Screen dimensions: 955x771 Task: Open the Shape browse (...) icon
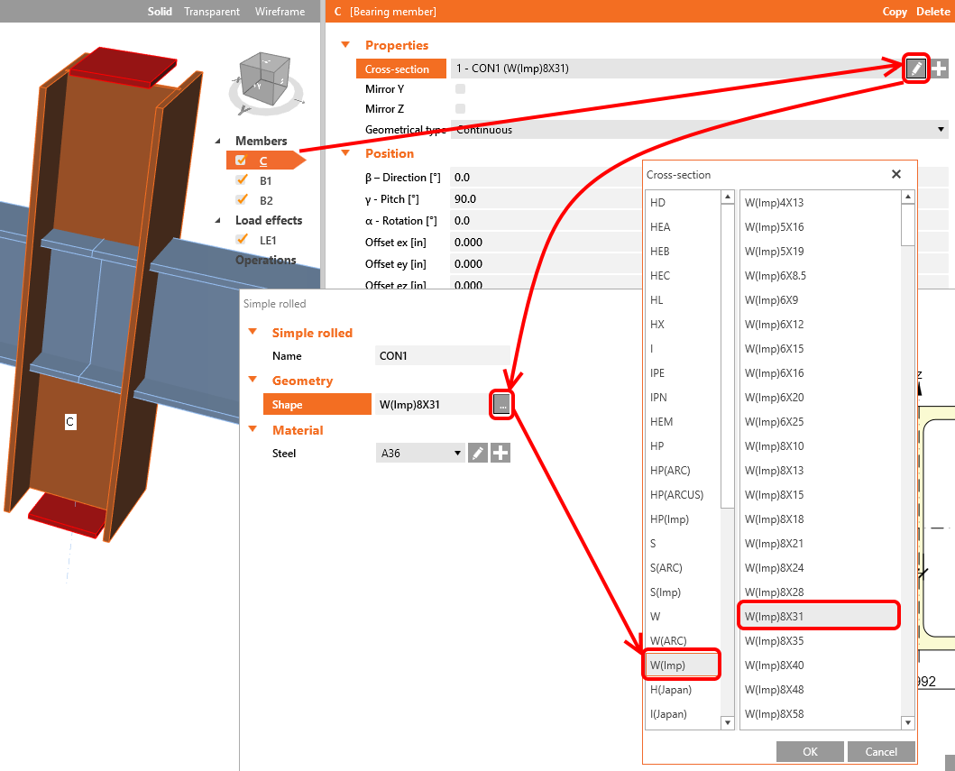[x=501, y=404]
